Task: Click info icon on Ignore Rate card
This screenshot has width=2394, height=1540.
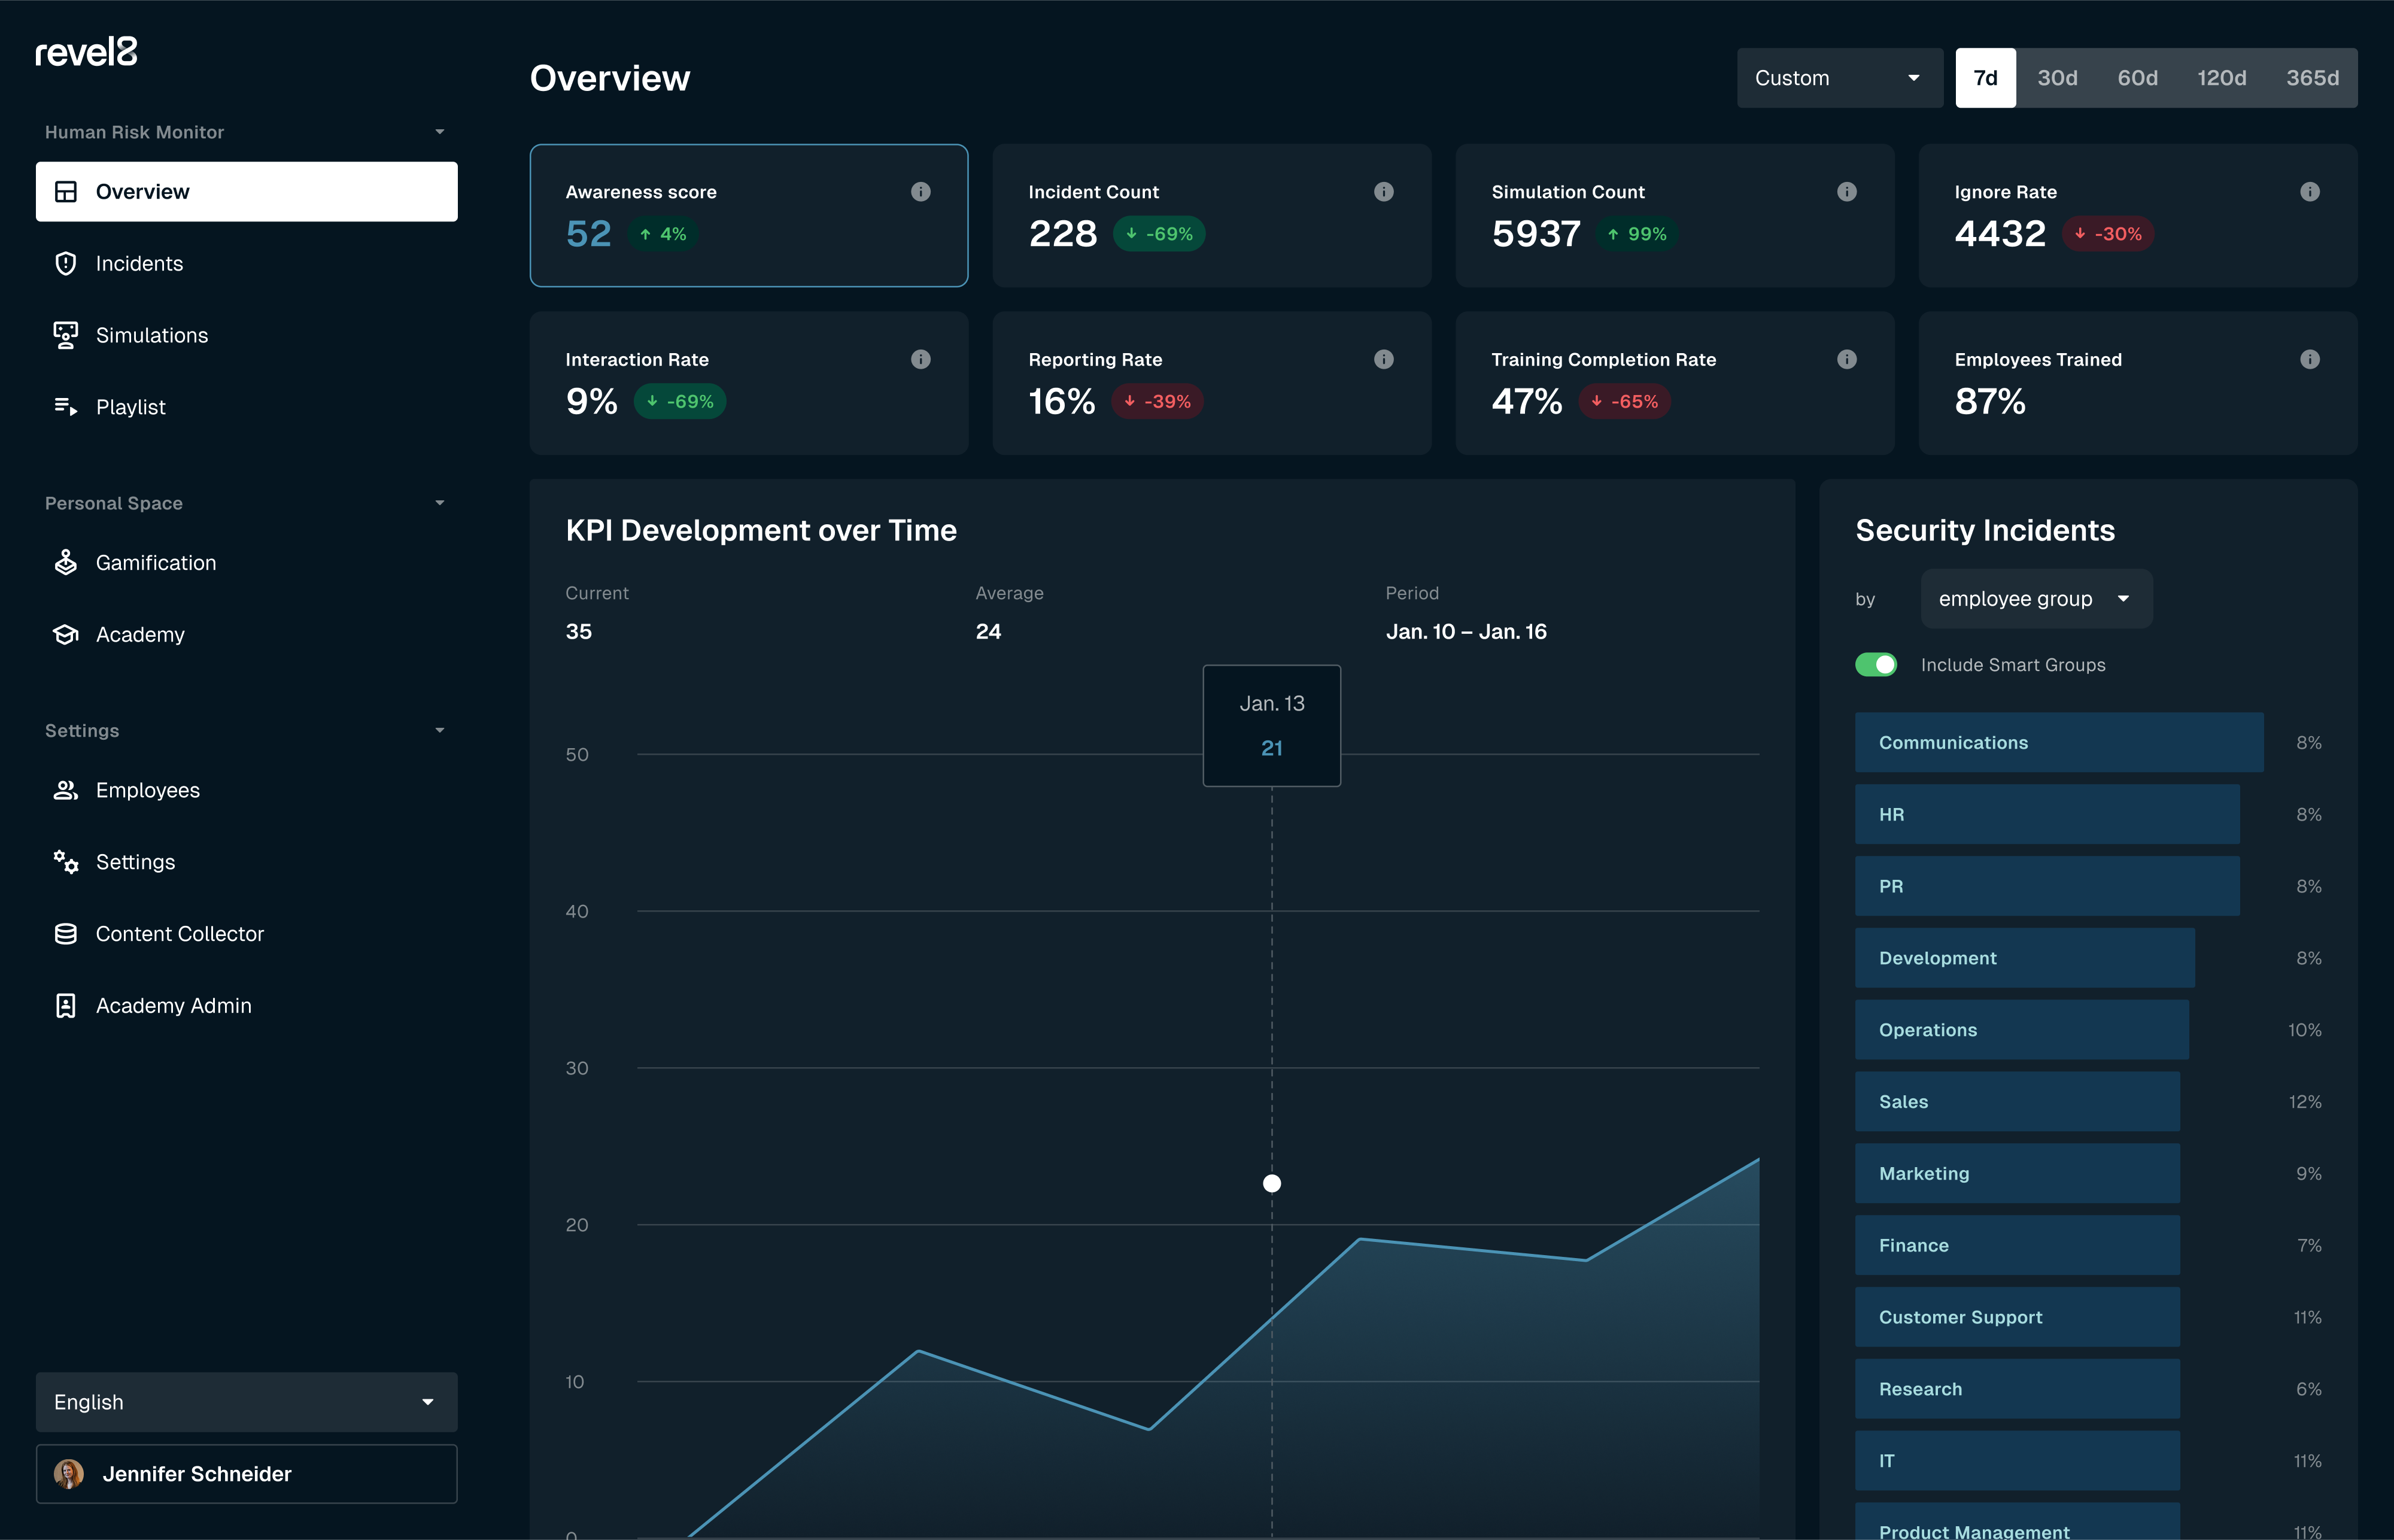Action: tap(2309, 191)
